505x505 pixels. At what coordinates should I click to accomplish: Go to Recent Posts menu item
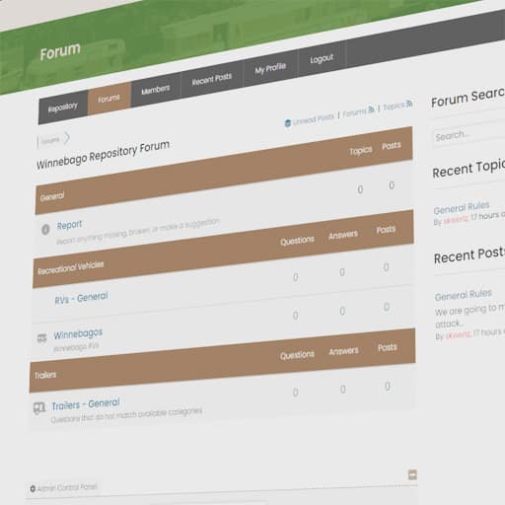(x=212, y=79)
